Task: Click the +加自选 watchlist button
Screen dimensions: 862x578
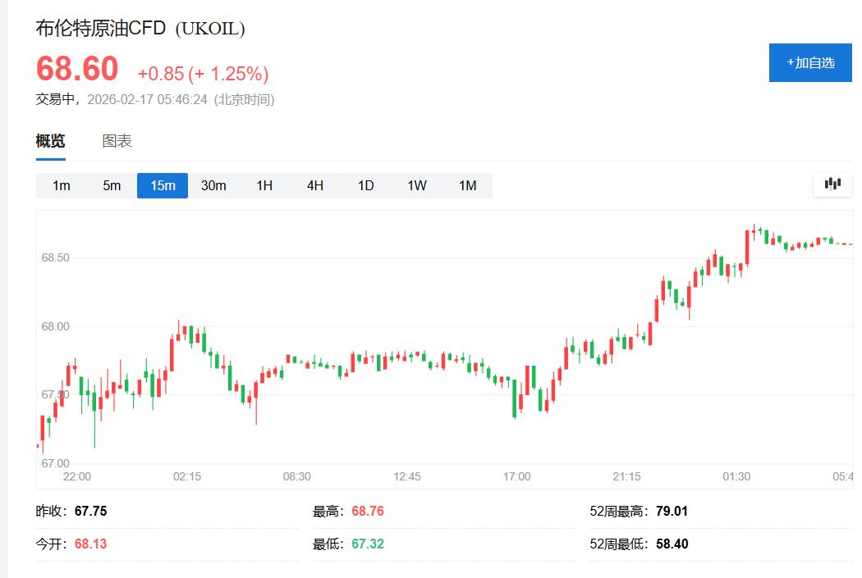Action: tap(809, 62)
